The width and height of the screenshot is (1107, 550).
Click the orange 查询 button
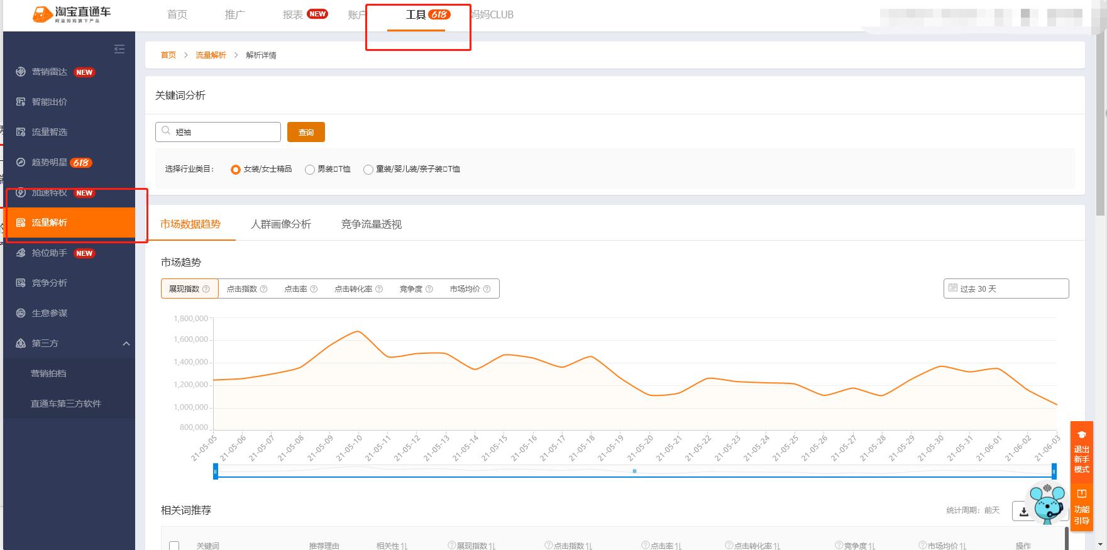pyautogui.click(x=306, y=132)
